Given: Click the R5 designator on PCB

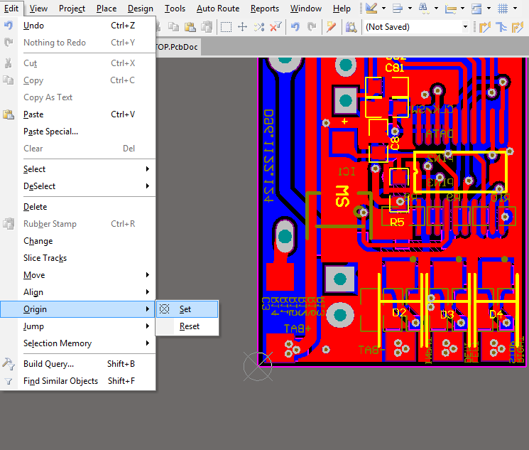Looking at the screenshot, I should tap(397, 223).
